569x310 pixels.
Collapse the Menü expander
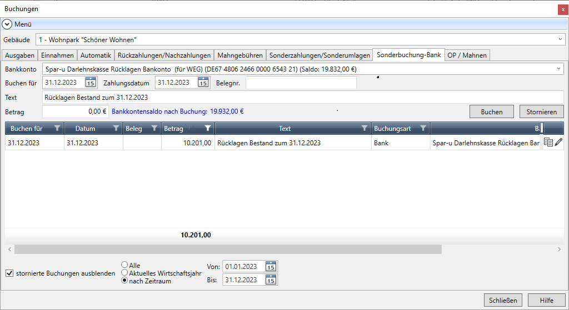[x=7, y=24]
